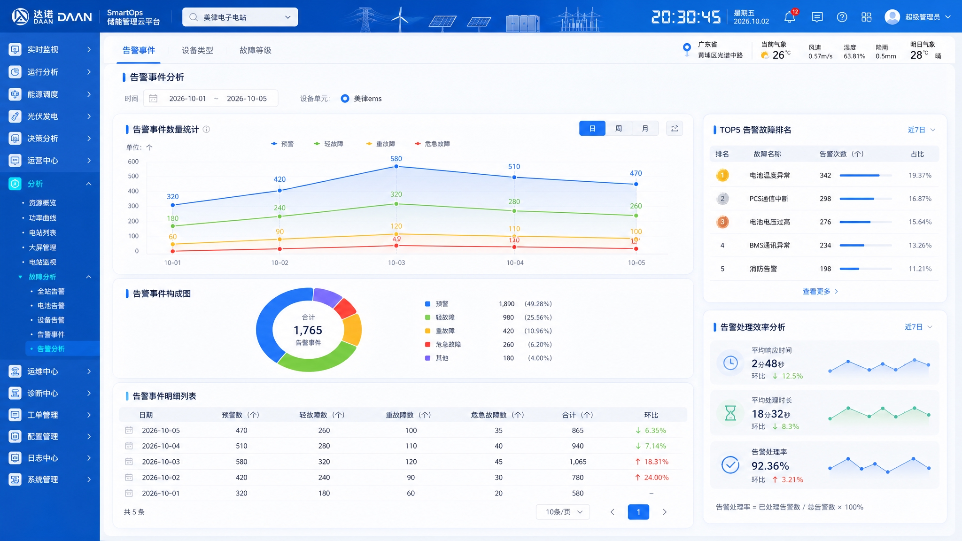Screen dimensions: 962x541
Task: Click the end date 2026-10-05 field
Action: [x=247, y=99]
